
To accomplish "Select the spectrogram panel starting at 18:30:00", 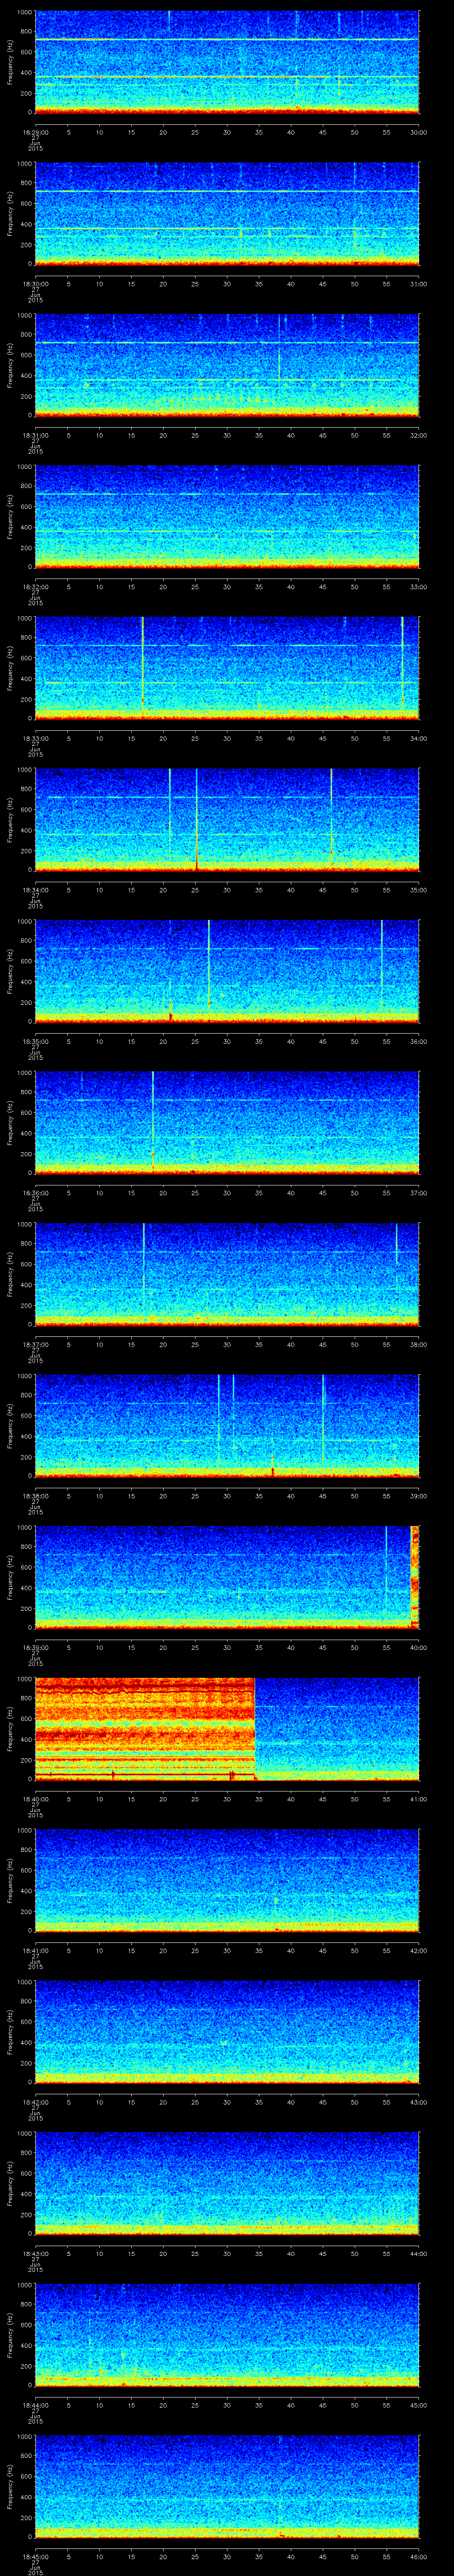I will click(x=227, y=214).
